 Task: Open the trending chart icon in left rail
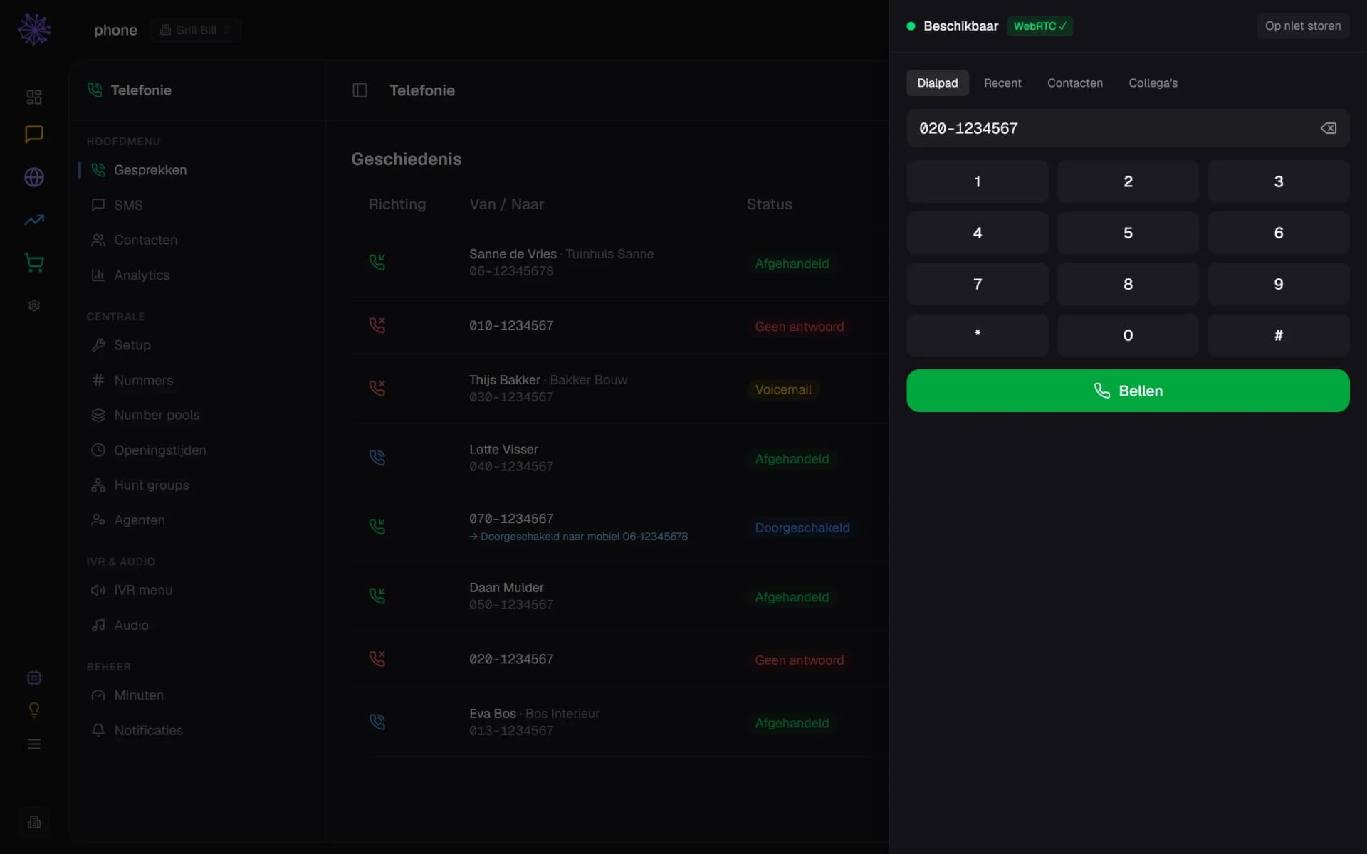34,220
